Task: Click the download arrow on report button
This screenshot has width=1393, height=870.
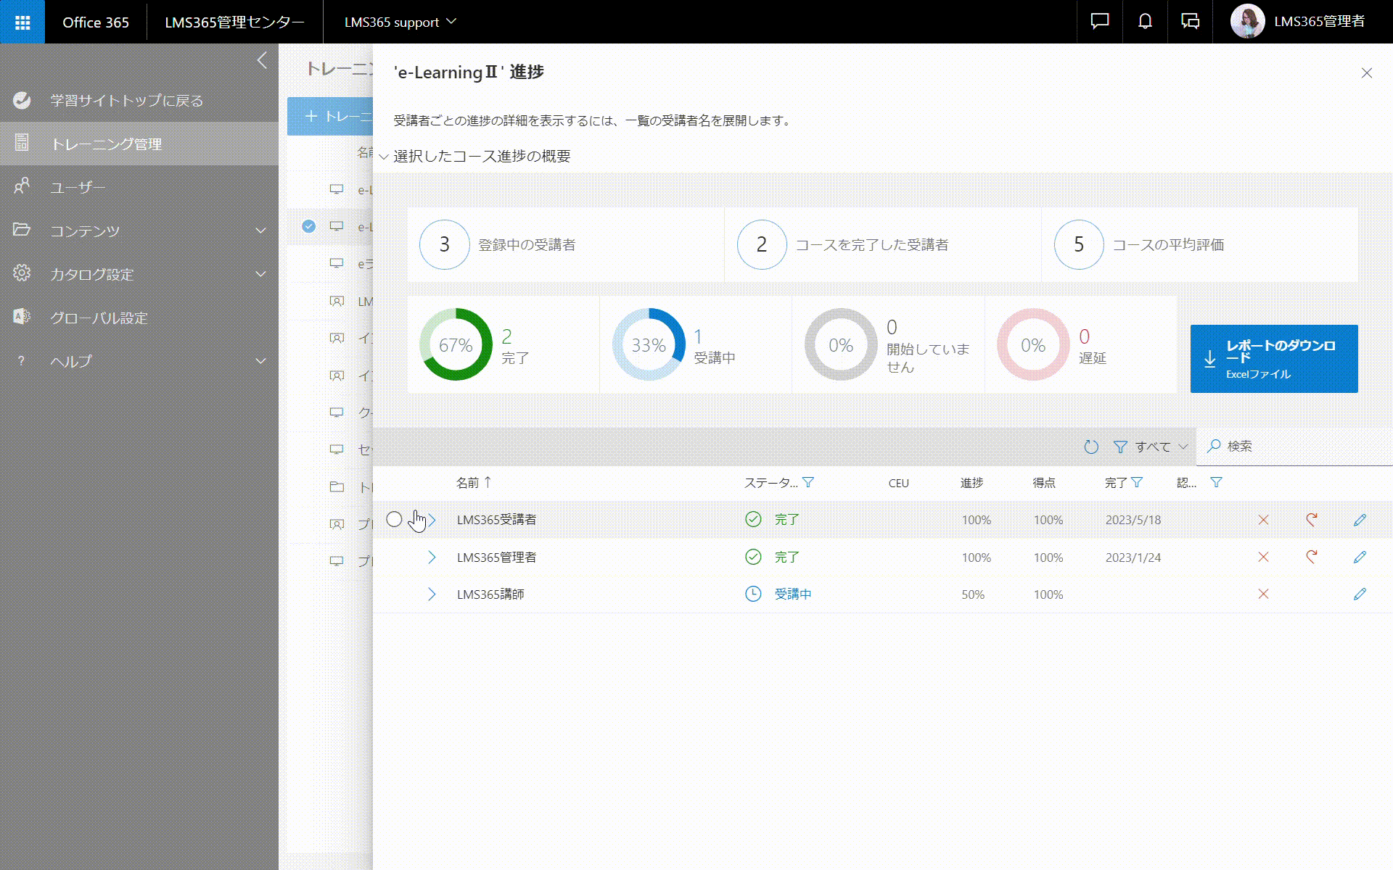Action: click(x=1209, y=359)
